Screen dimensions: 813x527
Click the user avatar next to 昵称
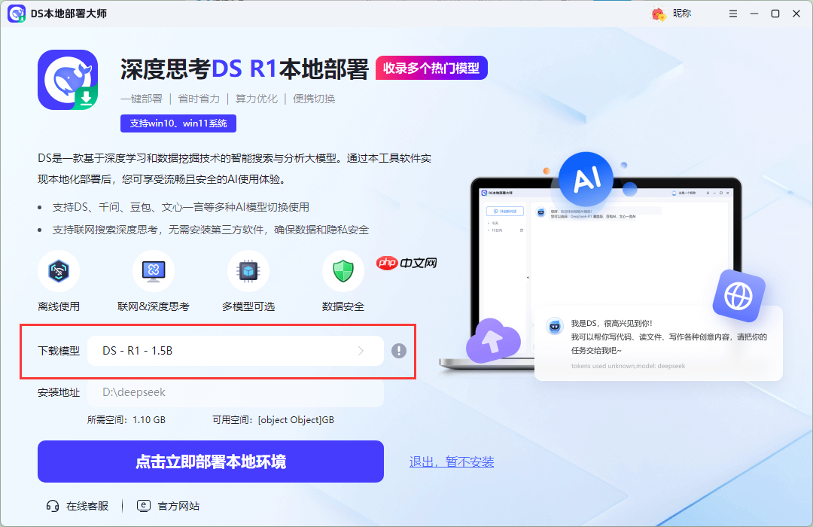[657, 14]
